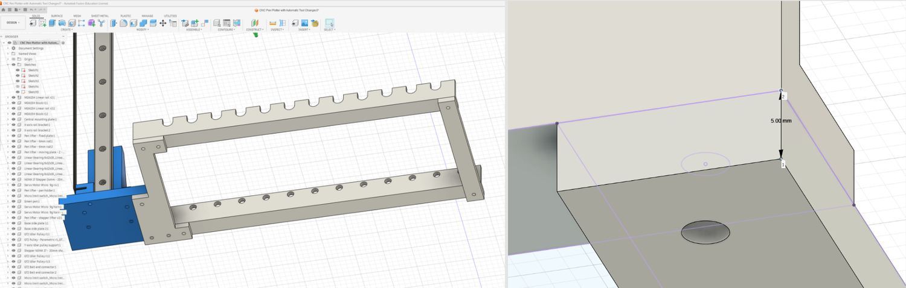Viewport: 906px width, 288px height.
Task: Select the Fillet tool icon
Action: [x=123, y=23]
